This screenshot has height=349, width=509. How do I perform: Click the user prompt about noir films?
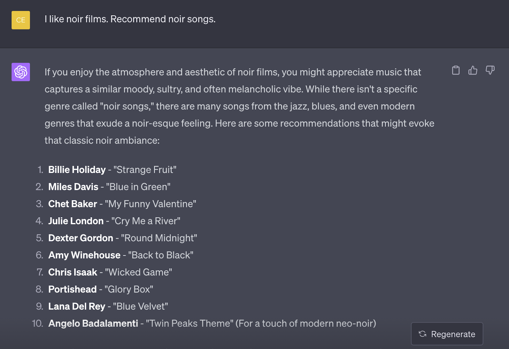point(130,19)
